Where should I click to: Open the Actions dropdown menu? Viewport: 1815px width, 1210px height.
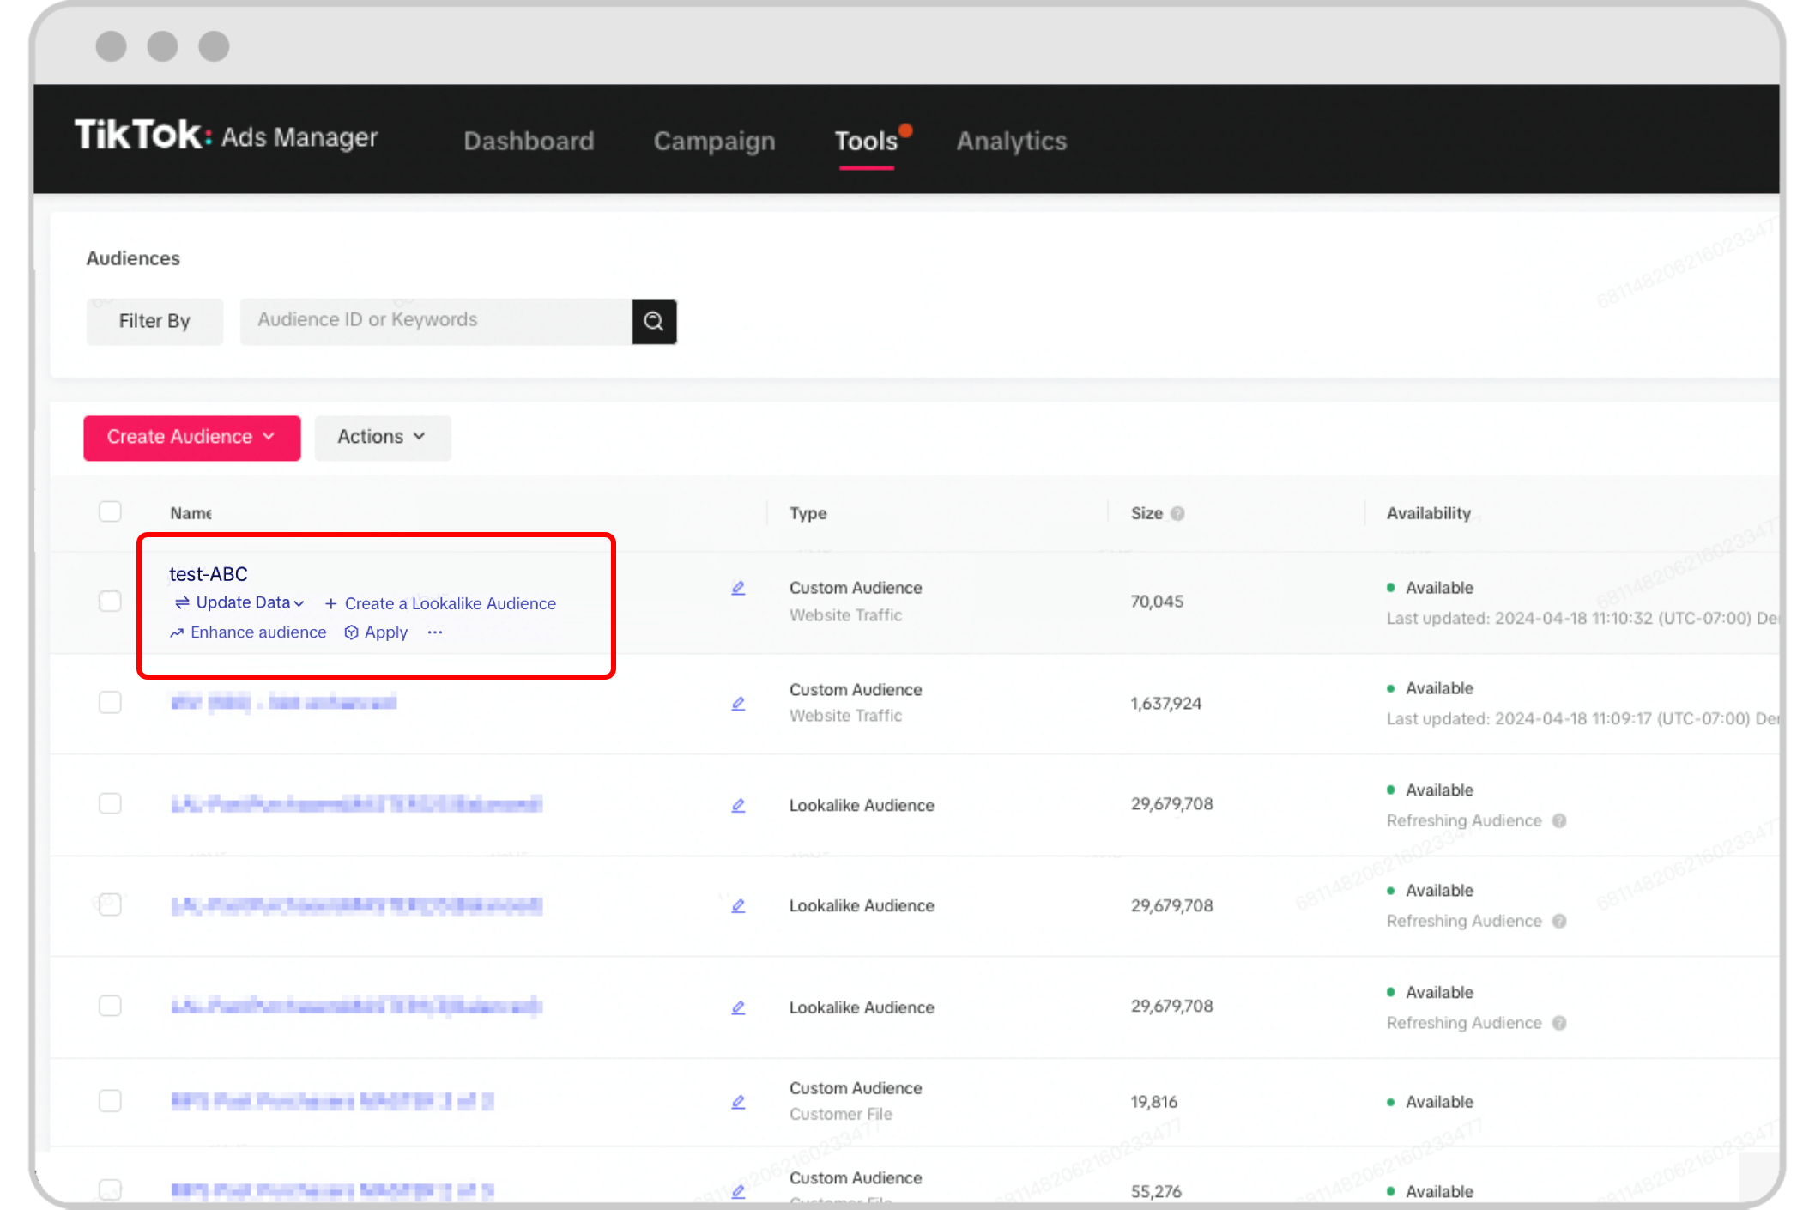382,437
